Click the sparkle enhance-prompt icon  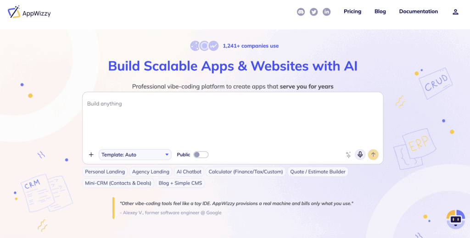coord(348,155)
